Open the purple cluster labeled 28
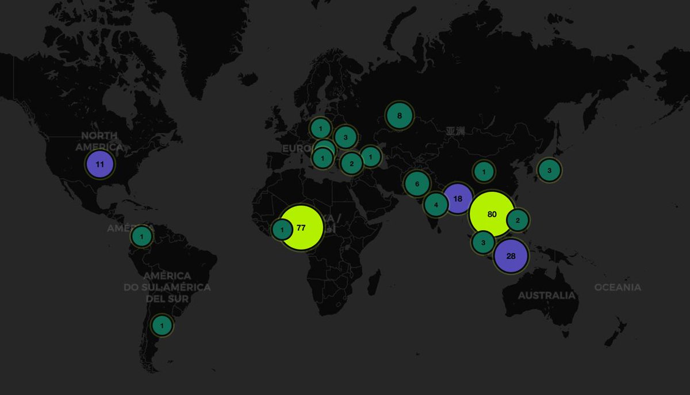The image size is (690, 395). click(511, 256)
